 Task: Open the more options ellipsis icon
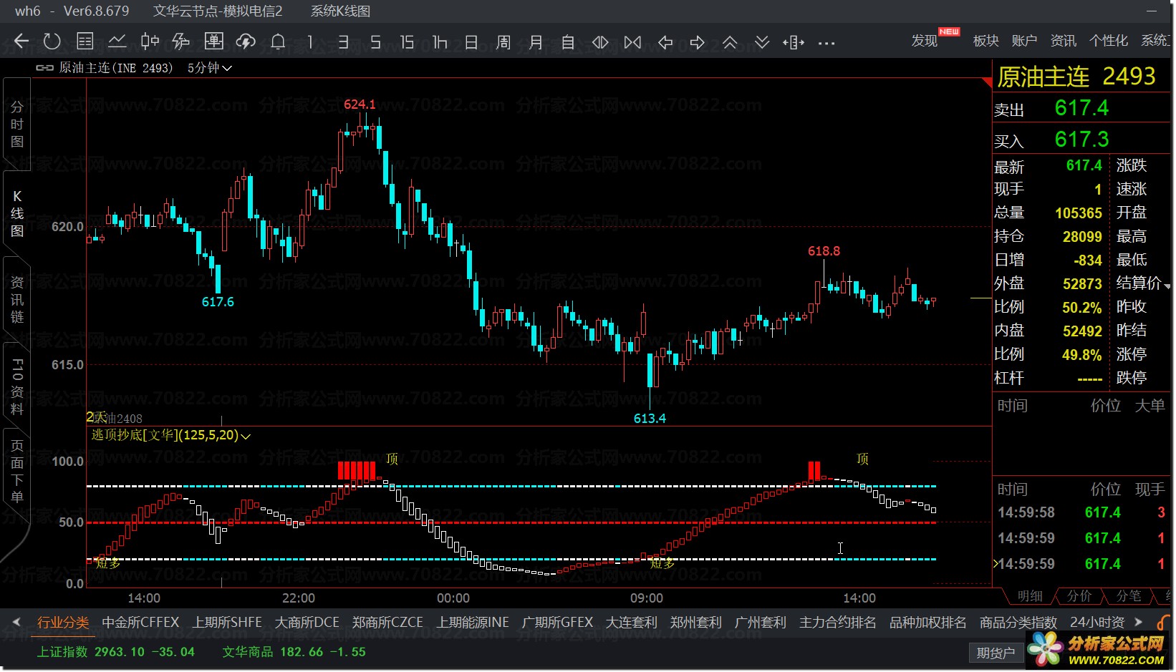[826, 43]
